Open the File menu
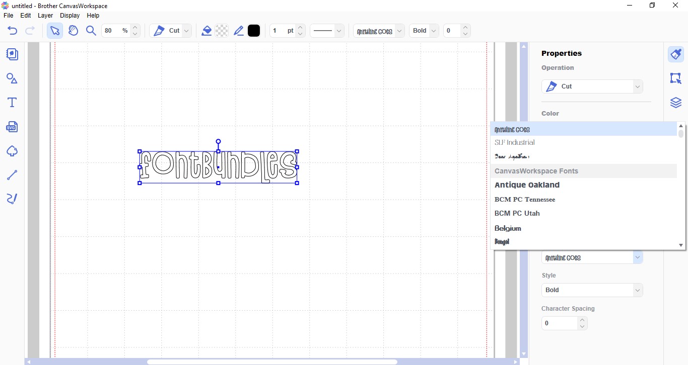Viewport: 688px width, 365px height. pos(8,16)
